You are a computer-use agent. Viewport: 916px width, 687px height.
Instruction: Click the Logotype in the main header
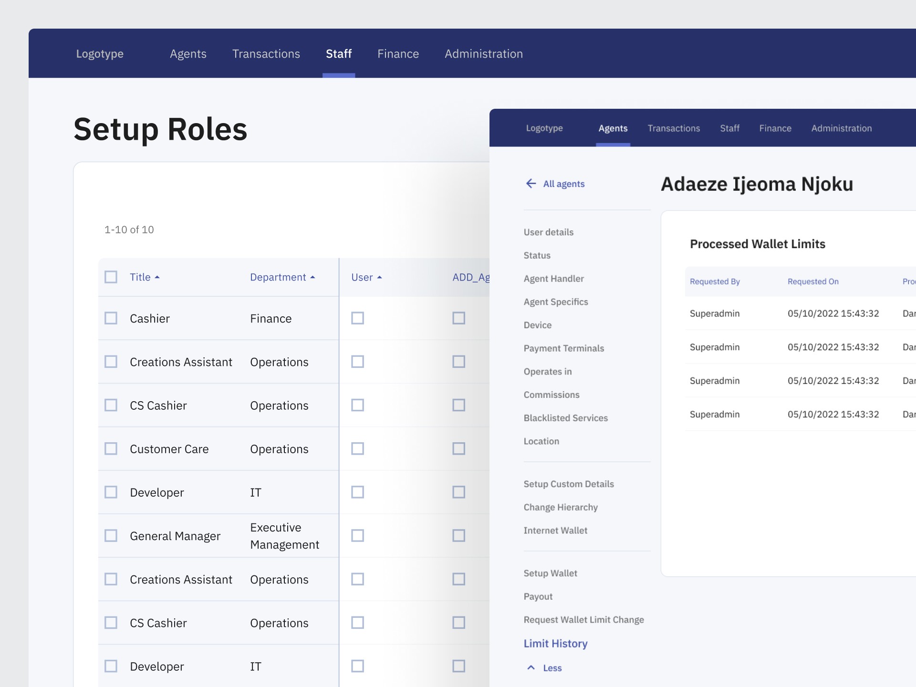(x=100, y=54)
